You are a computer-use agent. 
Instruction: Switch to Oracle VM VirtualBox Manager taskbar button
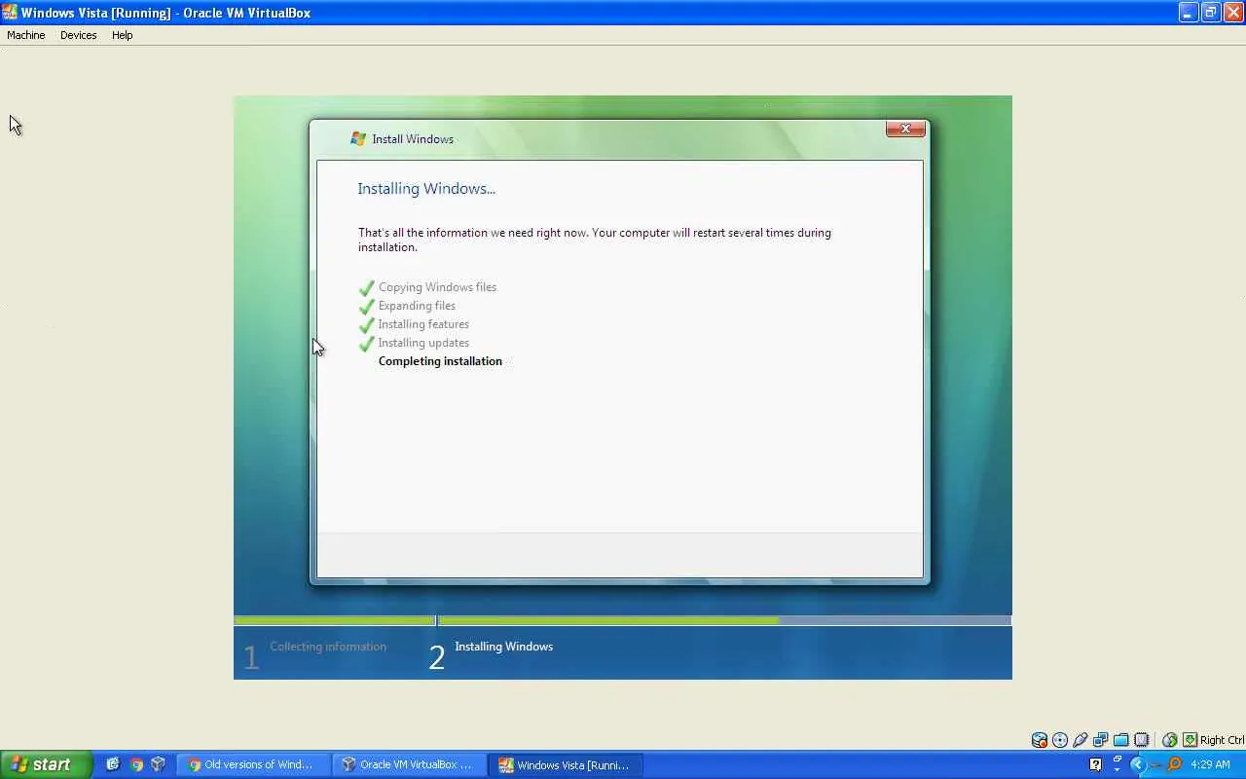click(408, 764)
